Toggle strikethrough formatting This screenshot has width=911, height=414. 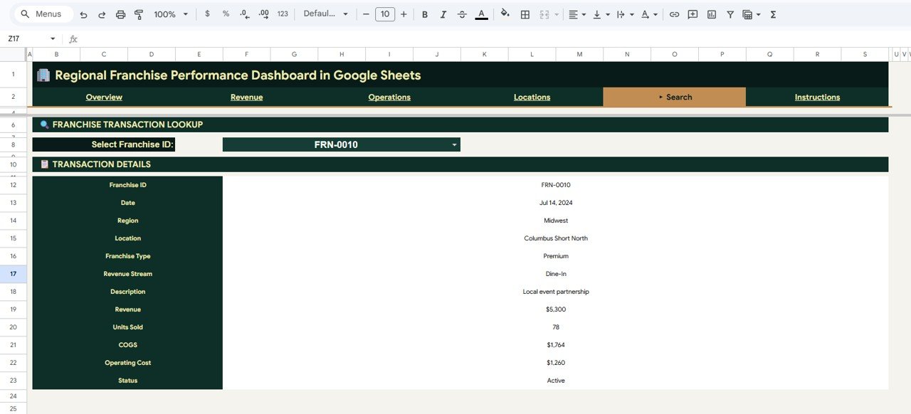[462, 14]
